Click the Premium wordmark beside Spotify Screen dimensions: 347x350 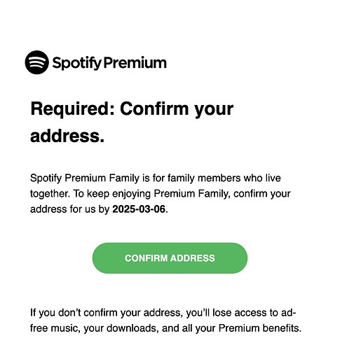(x=135, y=62)
